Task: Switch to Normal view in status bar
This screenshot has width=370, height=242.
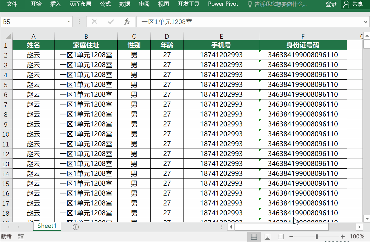Action: 254,237
